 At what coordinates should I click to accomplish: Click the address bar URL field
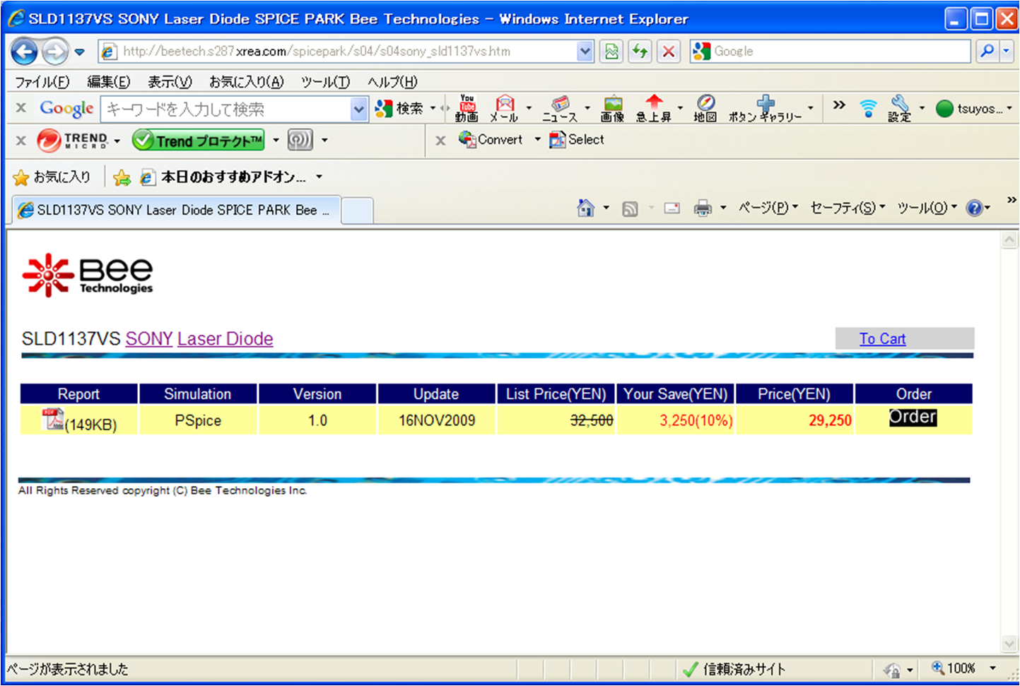pyautogui.click(x=336, y=52)
